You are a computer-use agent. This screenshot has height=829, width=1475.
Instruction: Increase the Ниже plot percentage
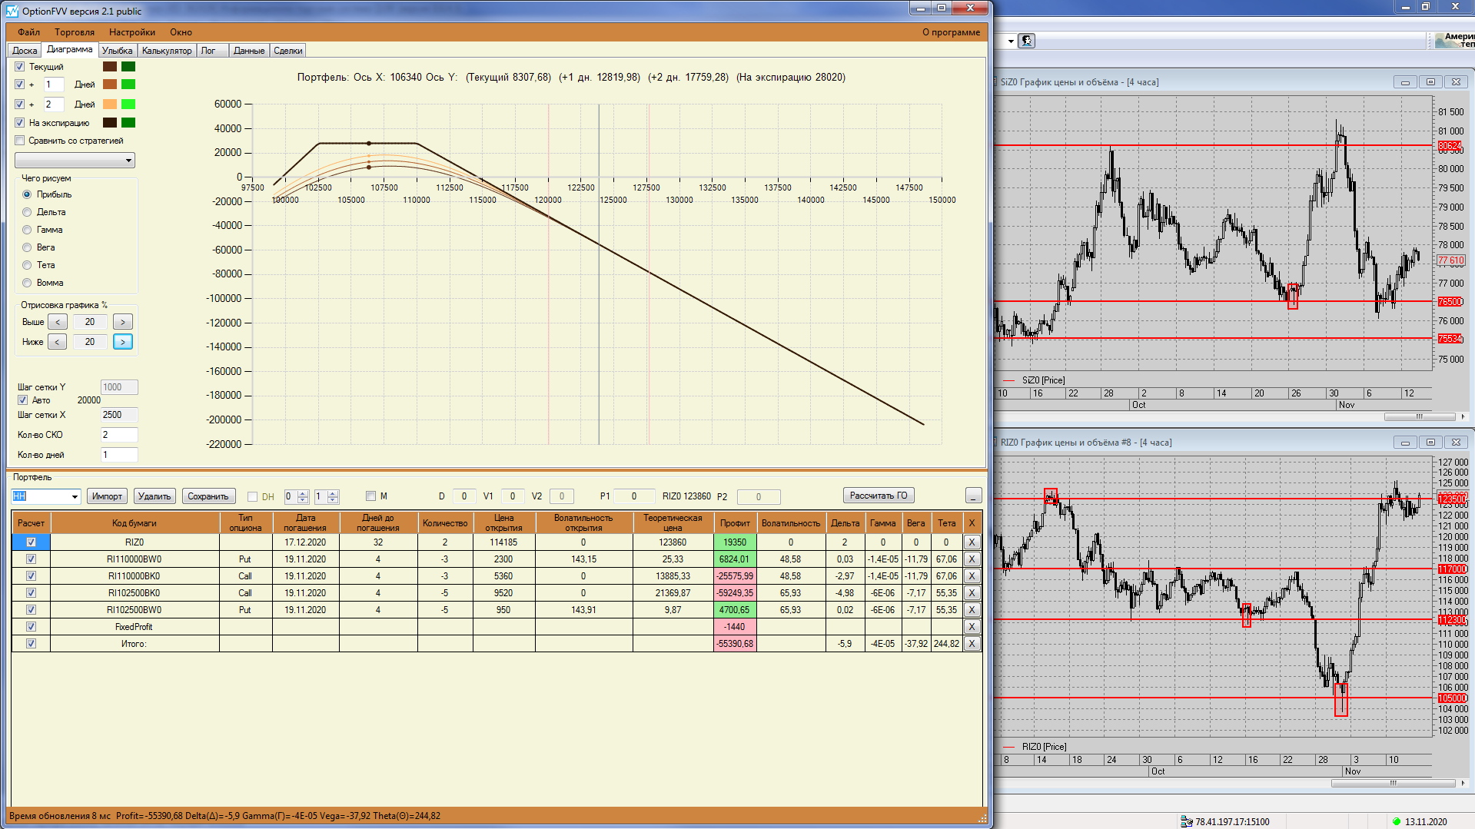pos(123,342)
